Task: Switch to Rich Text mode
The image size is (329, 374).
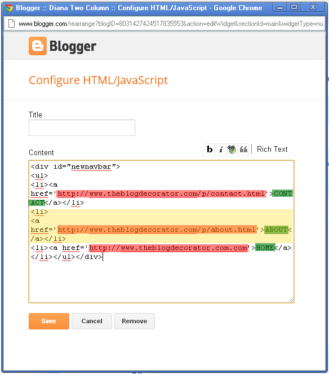Action: pyautogui.click(x=272, y=149)
